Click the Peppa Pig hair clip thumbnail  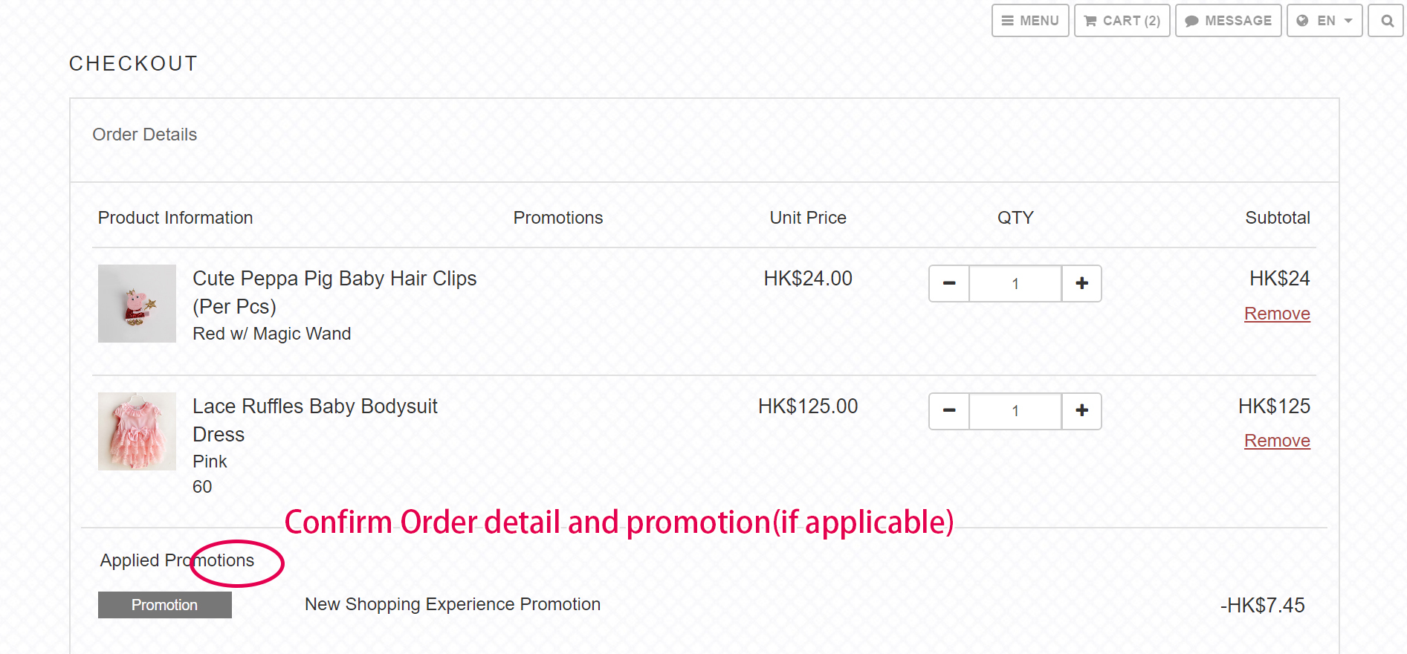point(137,303)
